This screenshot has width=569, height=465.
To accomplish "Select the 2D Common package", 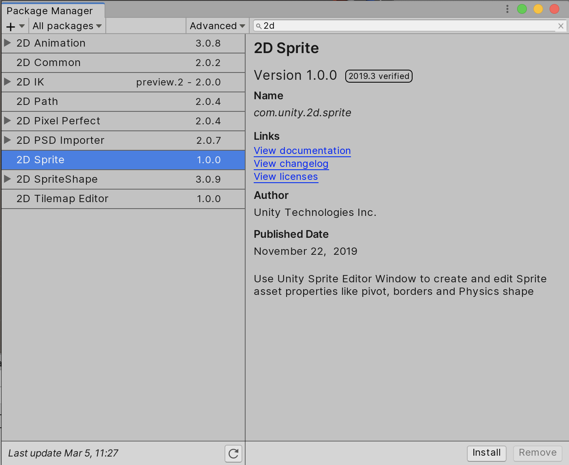I will [x=123, y=63].
